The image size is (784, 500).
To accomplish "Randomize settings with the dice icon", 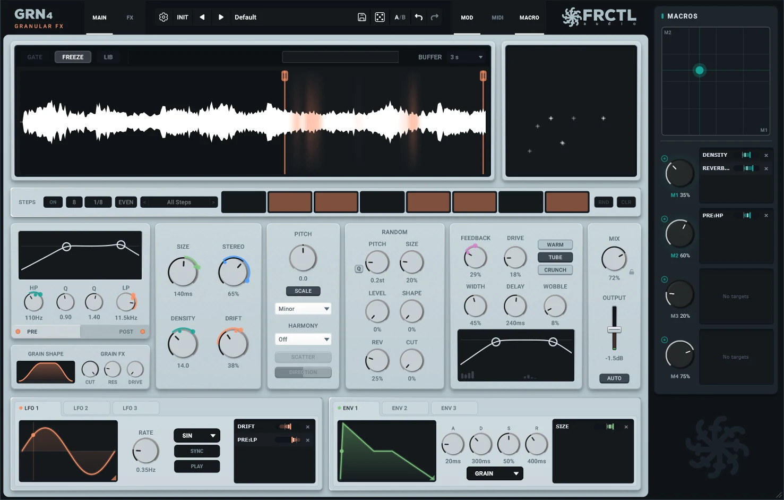I will coord(380,17).
